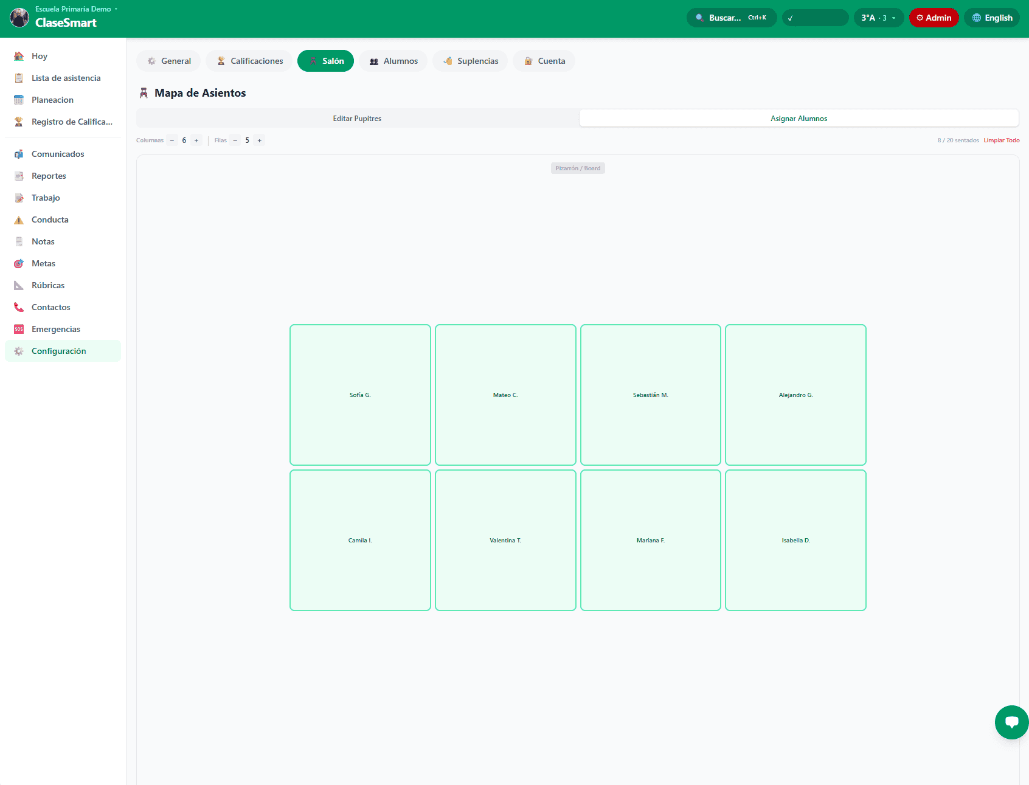The width and height of the screenshot is (1029, 785).
Task: Switch to the Calificaciones tab
Action: 249,61
